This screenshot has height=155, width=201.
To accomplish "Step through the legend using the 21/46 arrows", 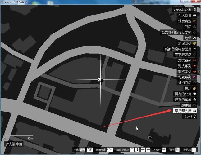I will [194, 116].
